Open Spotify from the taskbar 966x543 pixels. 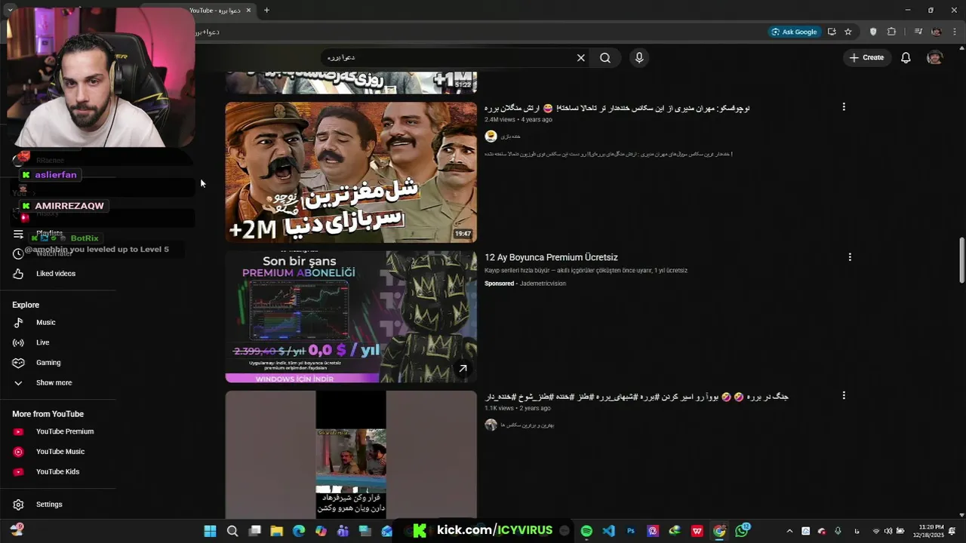coord(586,531)
